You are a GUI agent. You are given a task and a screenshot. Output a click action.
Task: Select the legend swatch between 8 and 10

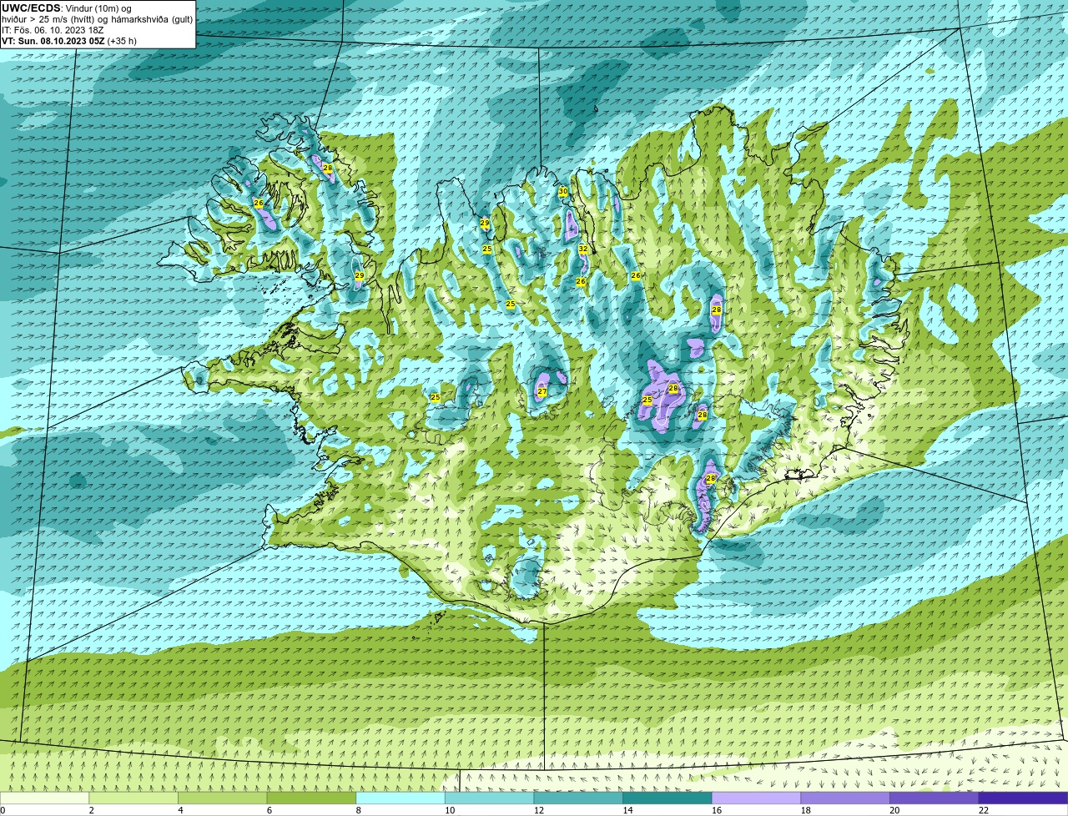coord(400,798)
